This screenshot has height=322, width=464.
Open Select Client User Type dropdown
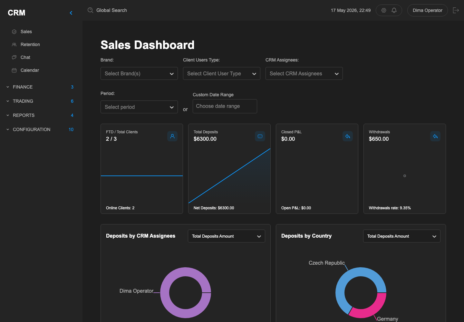[x=222, y=73]
